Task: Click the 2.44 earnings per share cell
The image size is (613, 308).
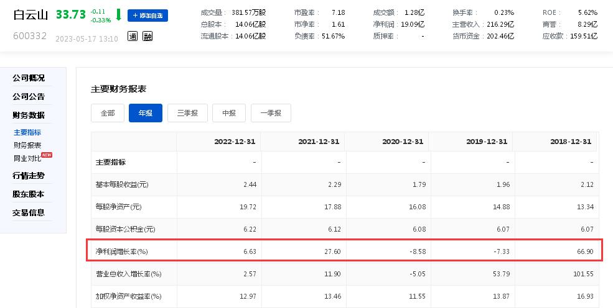Action: click(250, 184)
